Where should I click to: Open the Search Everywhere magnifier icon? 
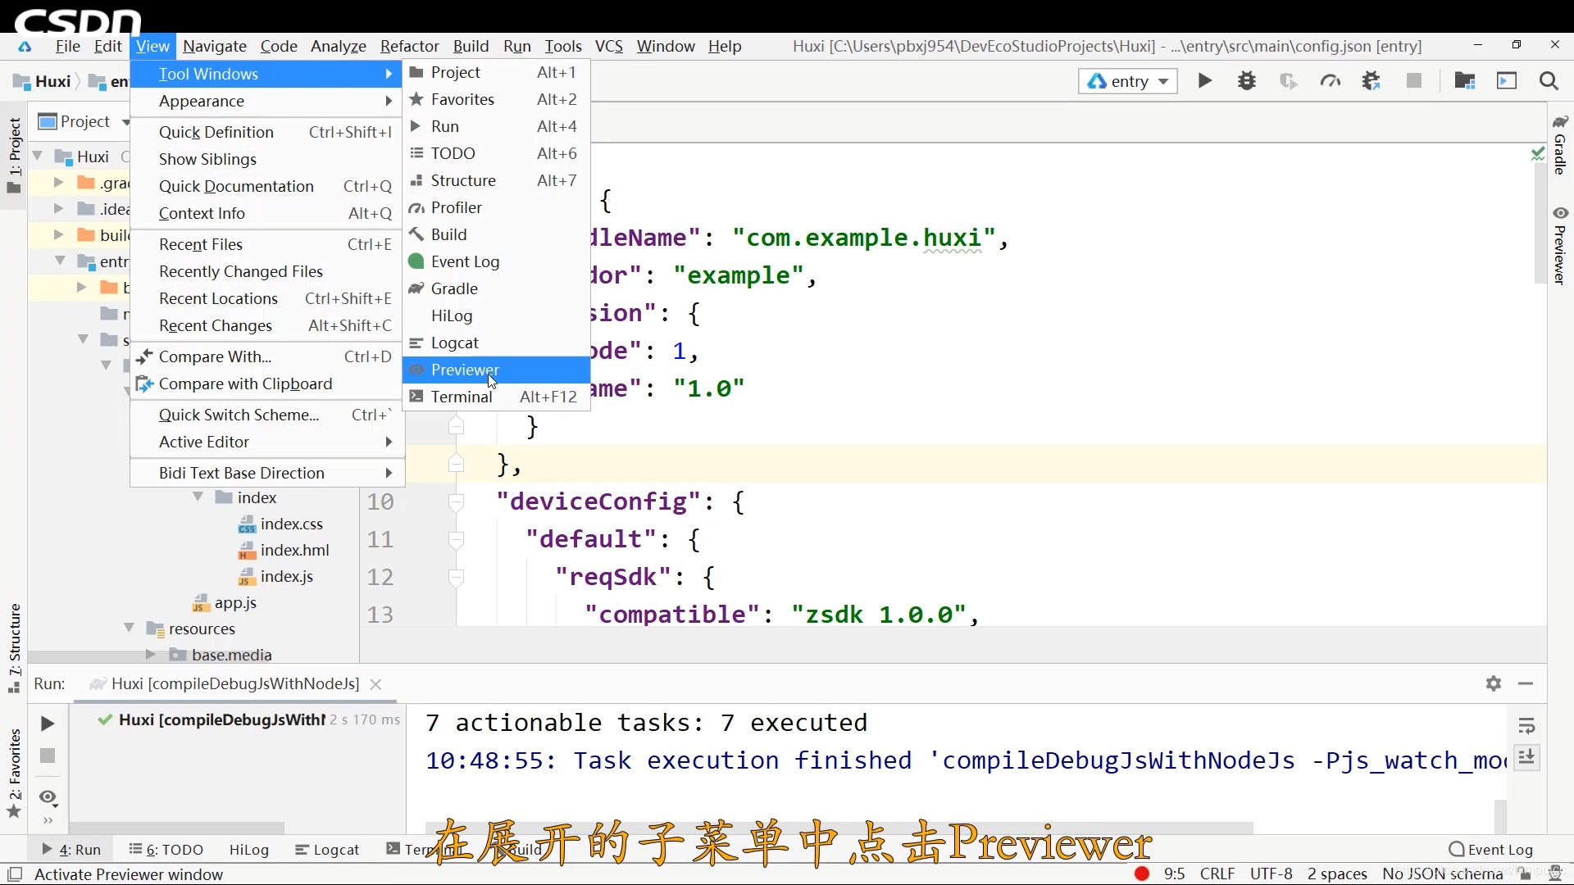click(x=1549, y=80)
